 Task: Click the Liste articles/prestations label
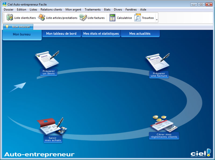tap(62, 18)
